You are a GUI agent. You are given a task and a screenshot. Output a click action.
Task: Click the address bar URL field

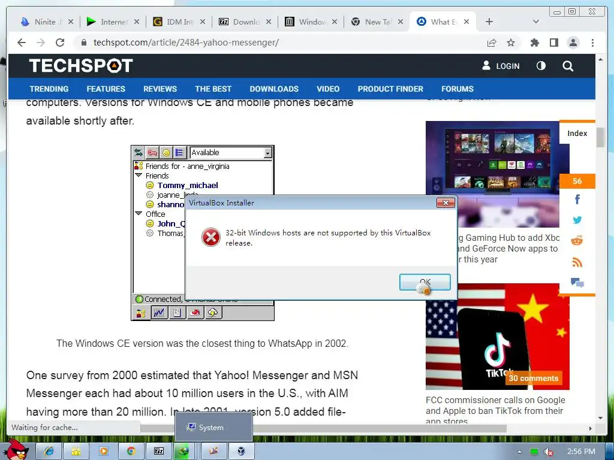(x=186, y=43)
